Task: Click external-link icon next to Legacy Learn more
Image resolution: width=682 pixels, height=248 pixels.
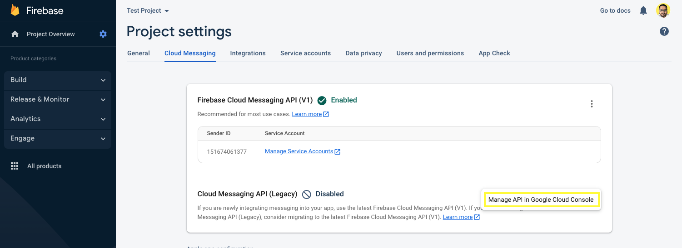Action: tap(477, 217)
